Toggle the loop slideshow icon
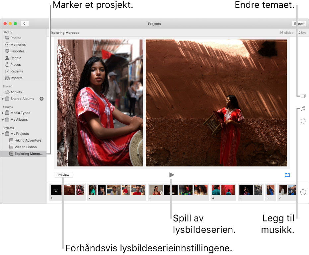 click(x=287, y=175)
